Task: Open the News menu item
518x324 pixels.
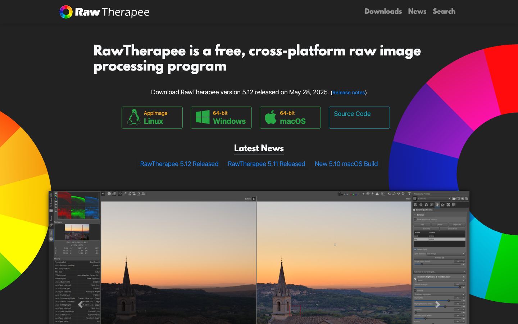Action: pos(417,11)
